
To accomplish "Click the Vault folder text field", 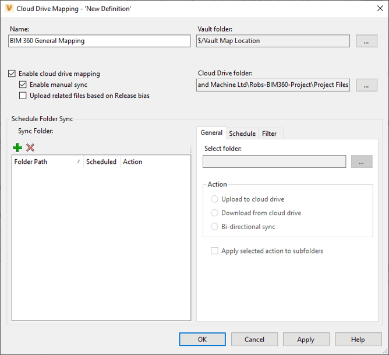I will (273, 41).
